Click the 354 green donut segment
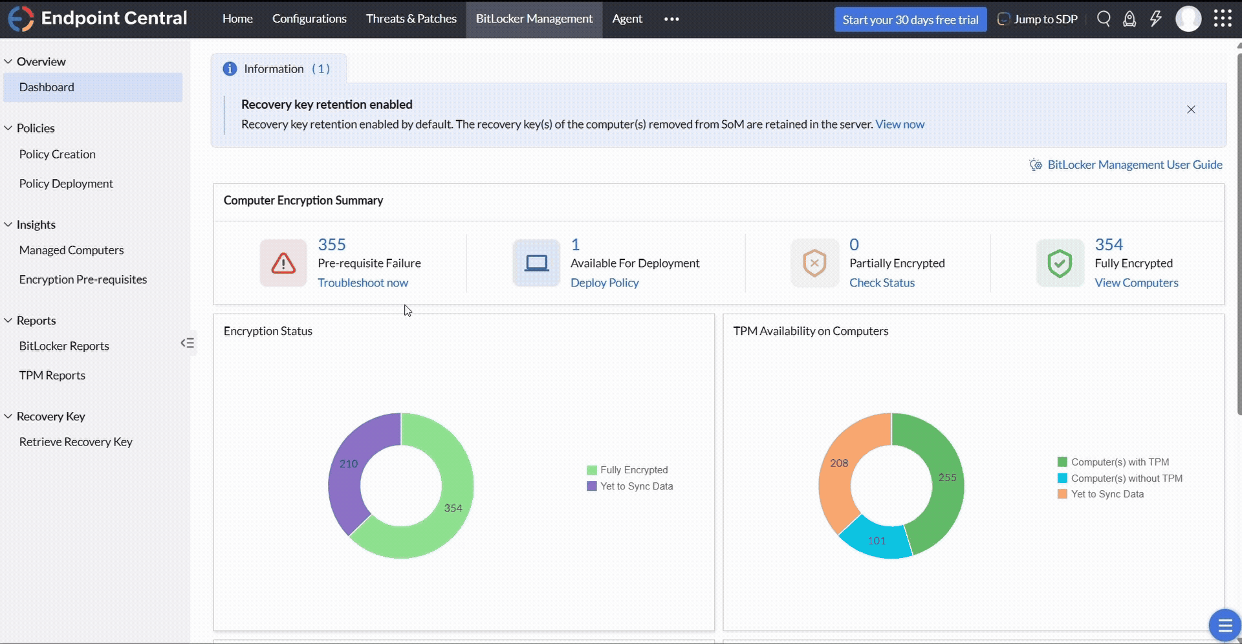 tap(453, 508)
